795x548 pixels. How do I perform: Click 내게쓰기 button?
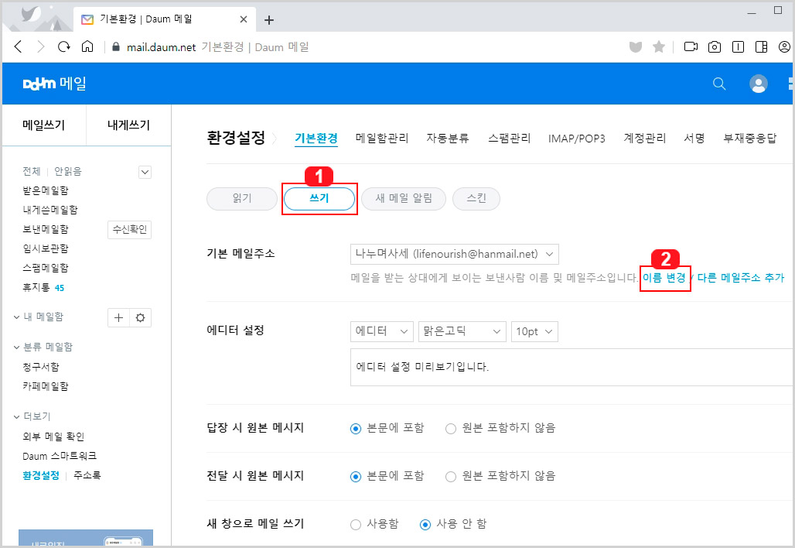129,125
